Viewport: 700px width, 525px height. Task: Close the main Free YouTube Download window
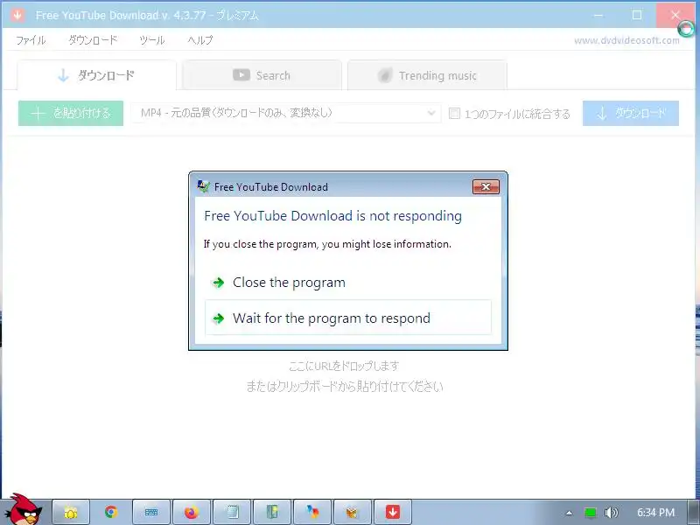[675, 15]
